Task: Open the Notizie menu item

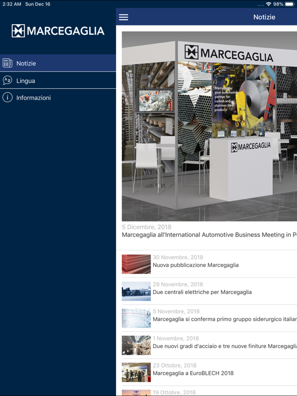Action: point(58,63)
